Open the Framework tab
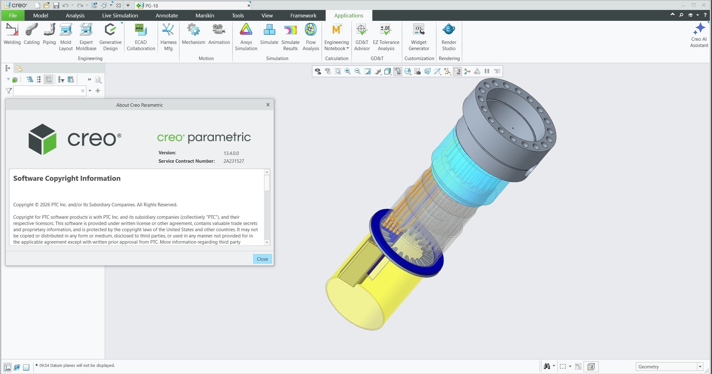712x374 pixels. [x=303, y=15]
